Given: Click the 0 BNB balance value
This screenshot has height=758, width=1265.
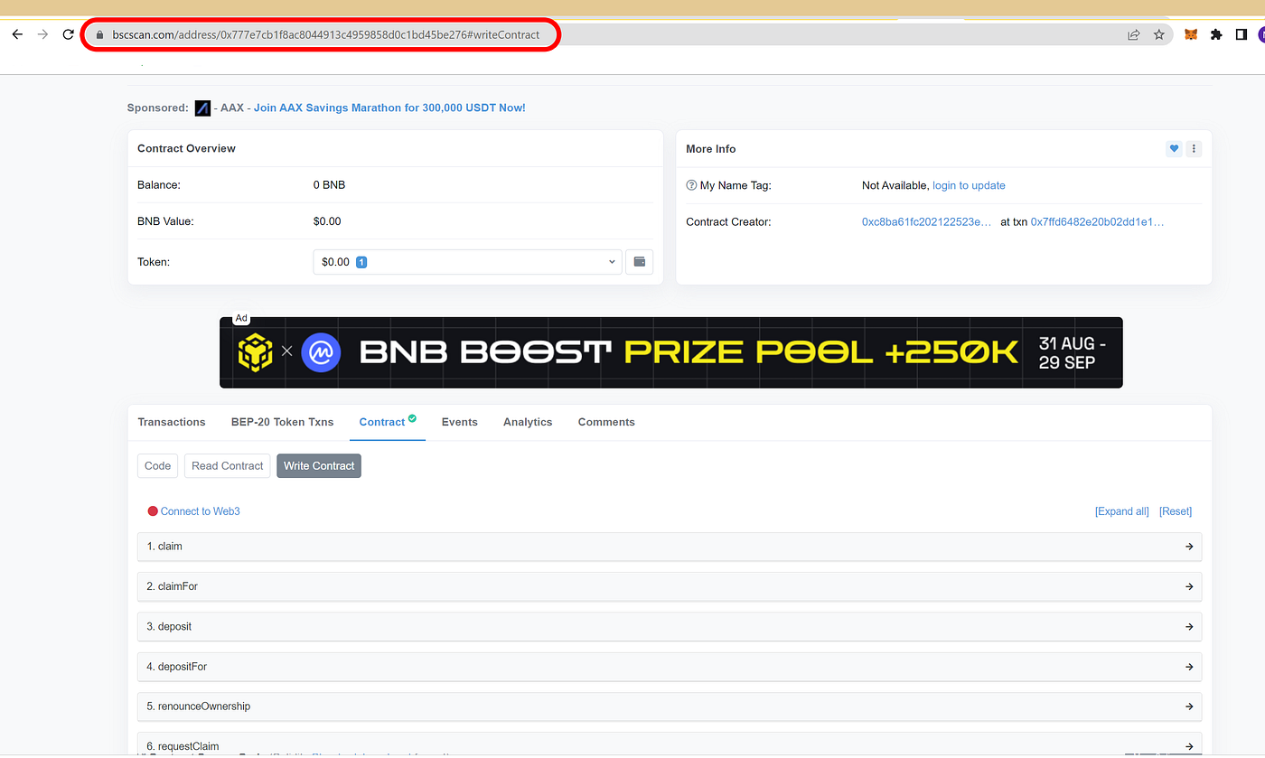Looking at the screenshot, I should [329, 185].
